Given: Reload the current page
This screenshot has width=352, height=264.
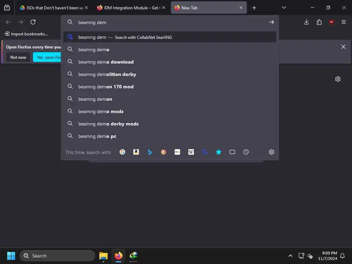Looking at the screenshot, I should (x=33, y=22).
